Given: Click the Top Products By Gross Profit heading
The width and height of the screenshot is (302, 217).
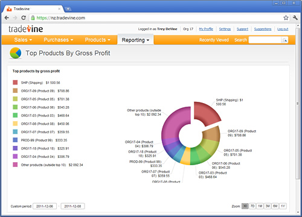Looking at the screenshot, I should (x=68, y=53).
